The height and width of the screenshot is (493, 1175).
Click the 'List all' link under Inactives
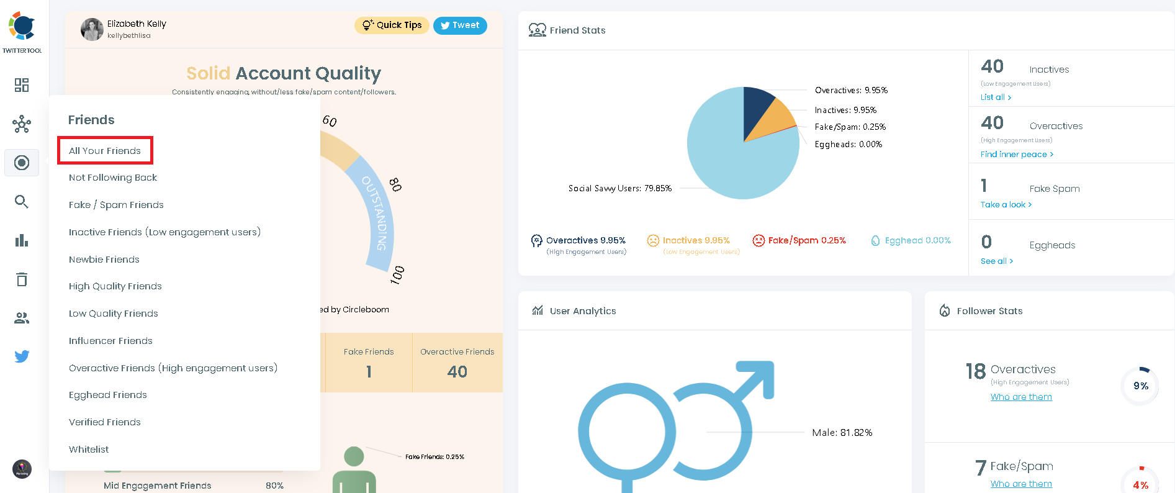coord(996,97)
